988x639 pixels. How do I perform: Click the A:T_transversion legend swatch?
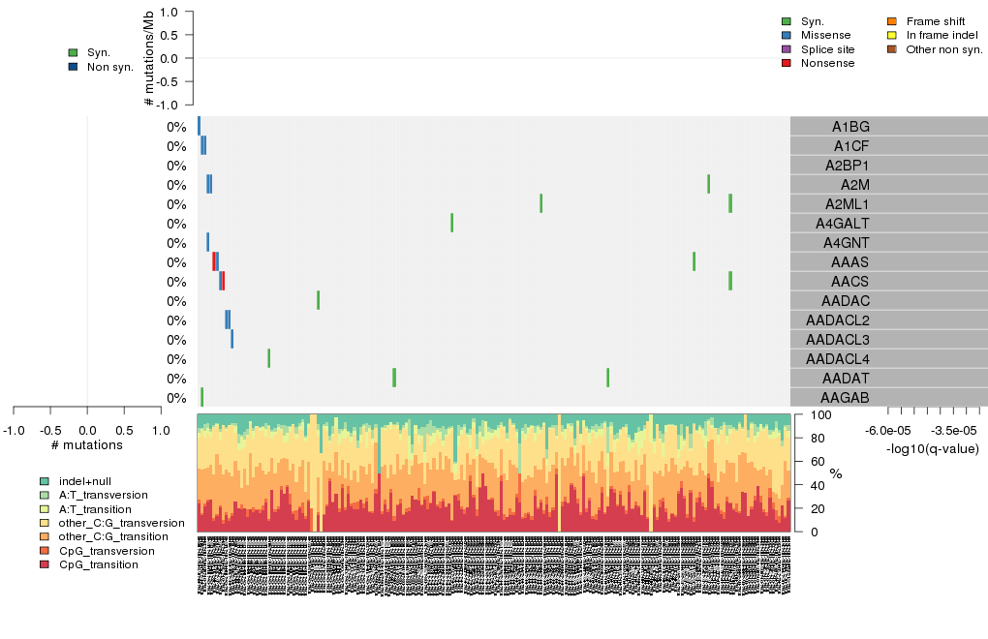pyautogui.click(x=45, y=495)
